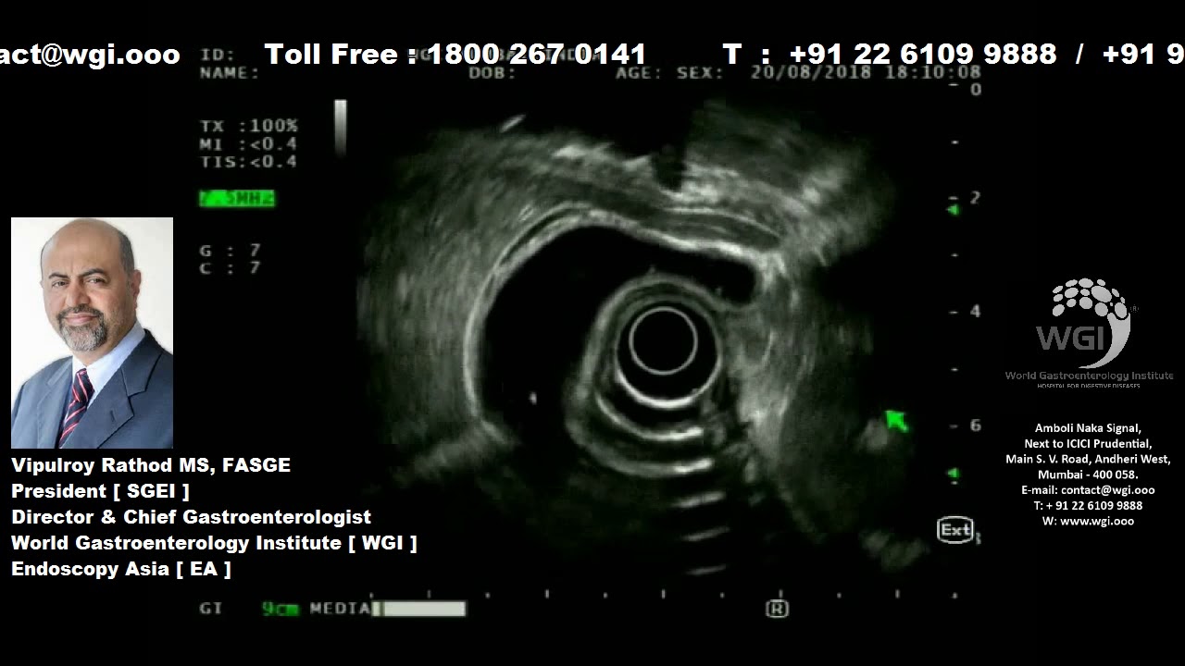Screen dimensions: 1185x666
Task: Click the 'Endoscopy Asia [ EA ]' line
Action: pyautogui.click(x=121, y=569)
